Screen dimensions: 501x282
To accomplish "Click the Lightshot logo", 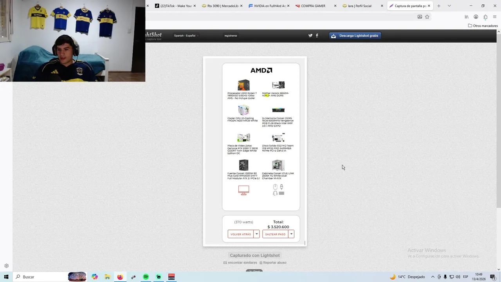I will click(x=153, y=36).
